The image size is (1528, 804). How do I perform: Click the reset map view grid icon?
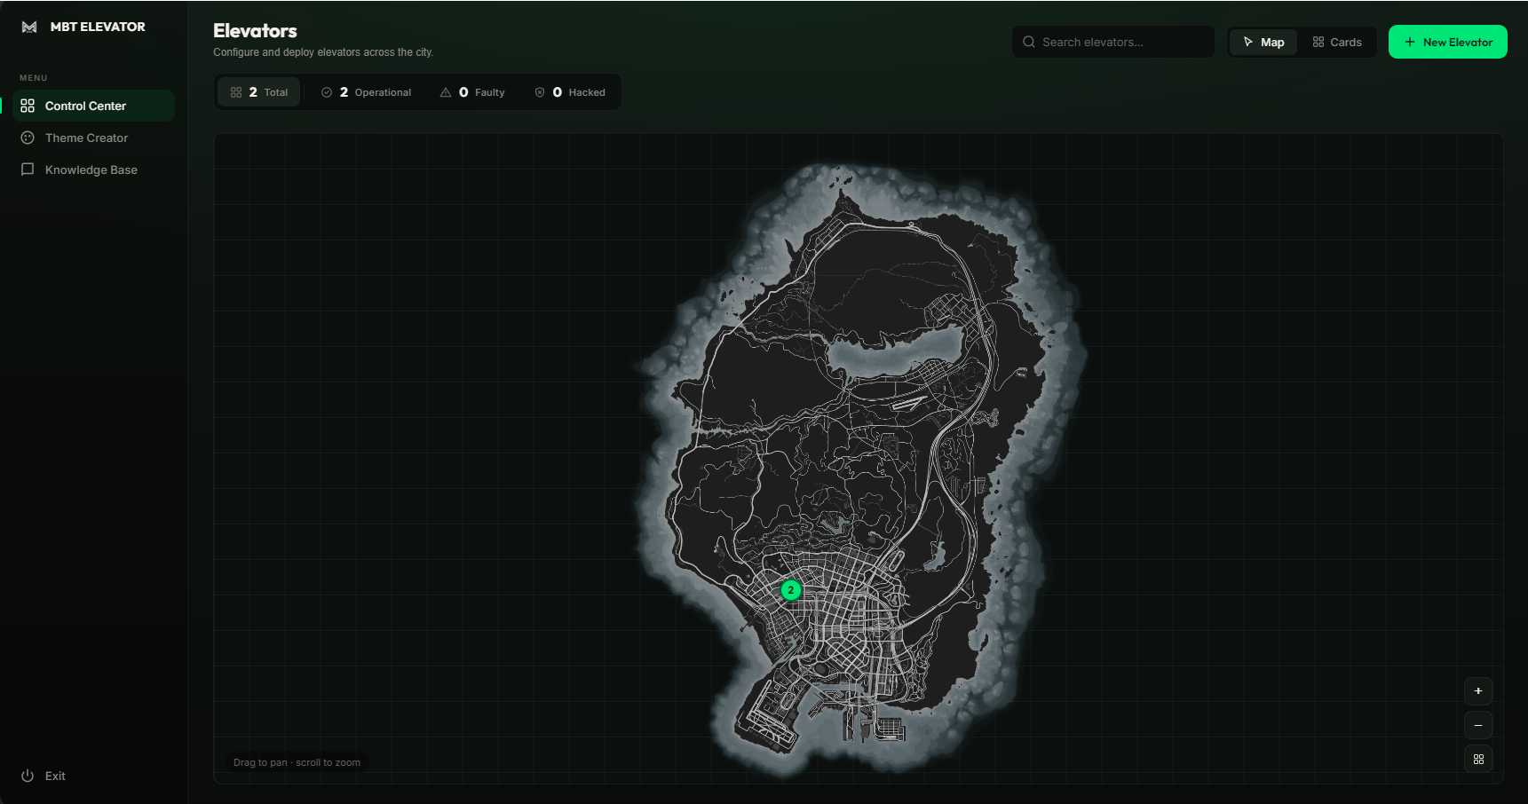point(1478,759)
